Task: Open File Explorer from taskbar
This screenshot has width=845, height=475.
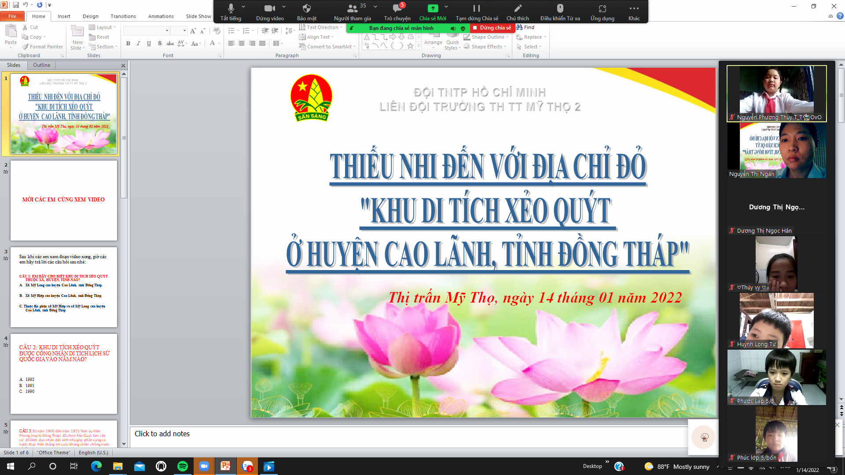Action: pyautogui.click(x=118, y=466)
